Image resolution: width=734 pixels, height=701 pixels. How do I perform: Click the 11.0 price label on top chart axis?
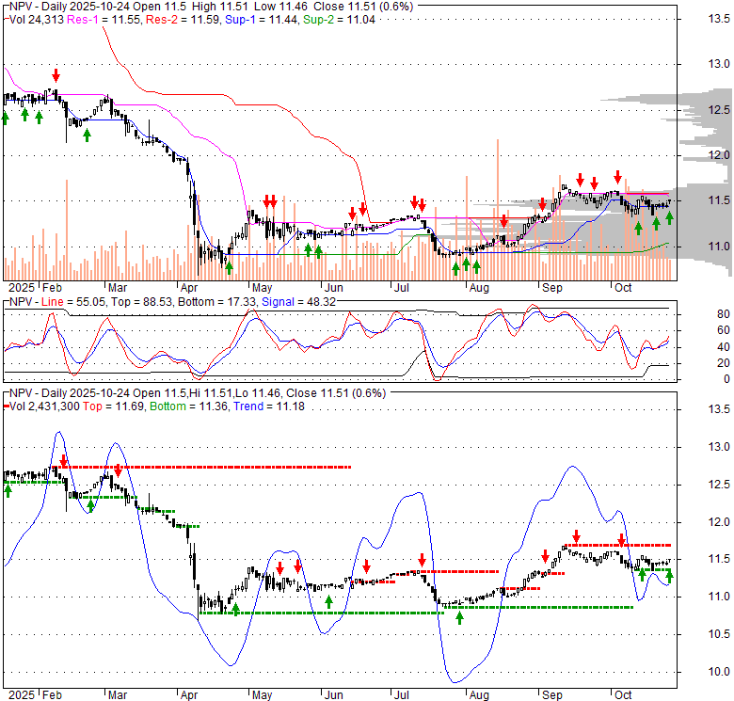click(719, 247)
